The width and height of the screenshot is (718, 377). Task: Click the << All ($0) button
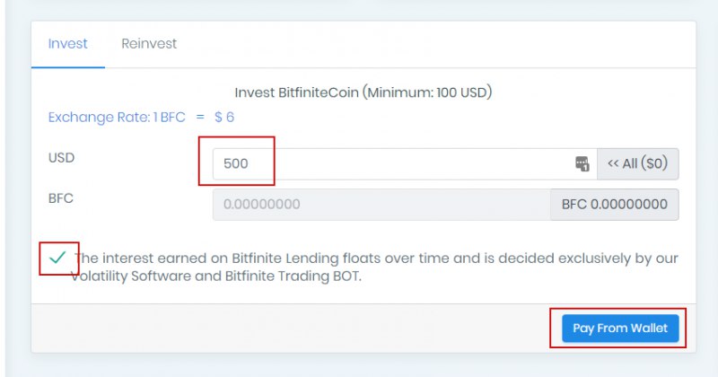637,163
